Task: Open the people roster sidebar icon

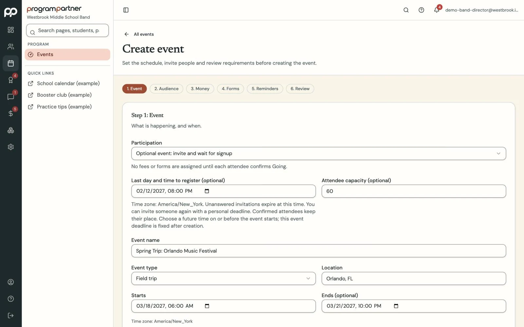Action: coord(11,47)
